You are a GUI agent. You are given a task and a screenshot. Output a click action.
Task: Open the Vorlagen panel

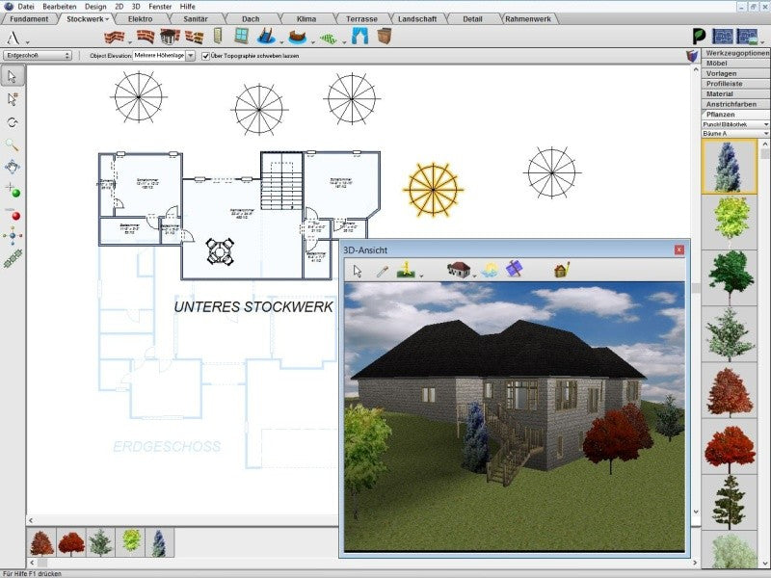[735, 74]
